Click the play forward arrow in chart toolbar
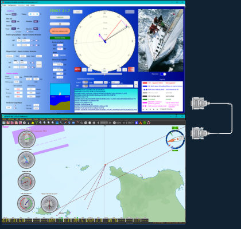 coord(110,123)
